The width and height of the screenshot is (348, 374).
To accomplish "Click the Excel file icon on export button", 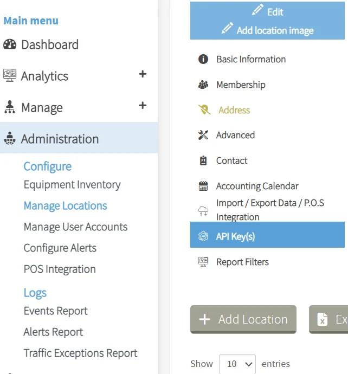I will [x=322, y=319].
